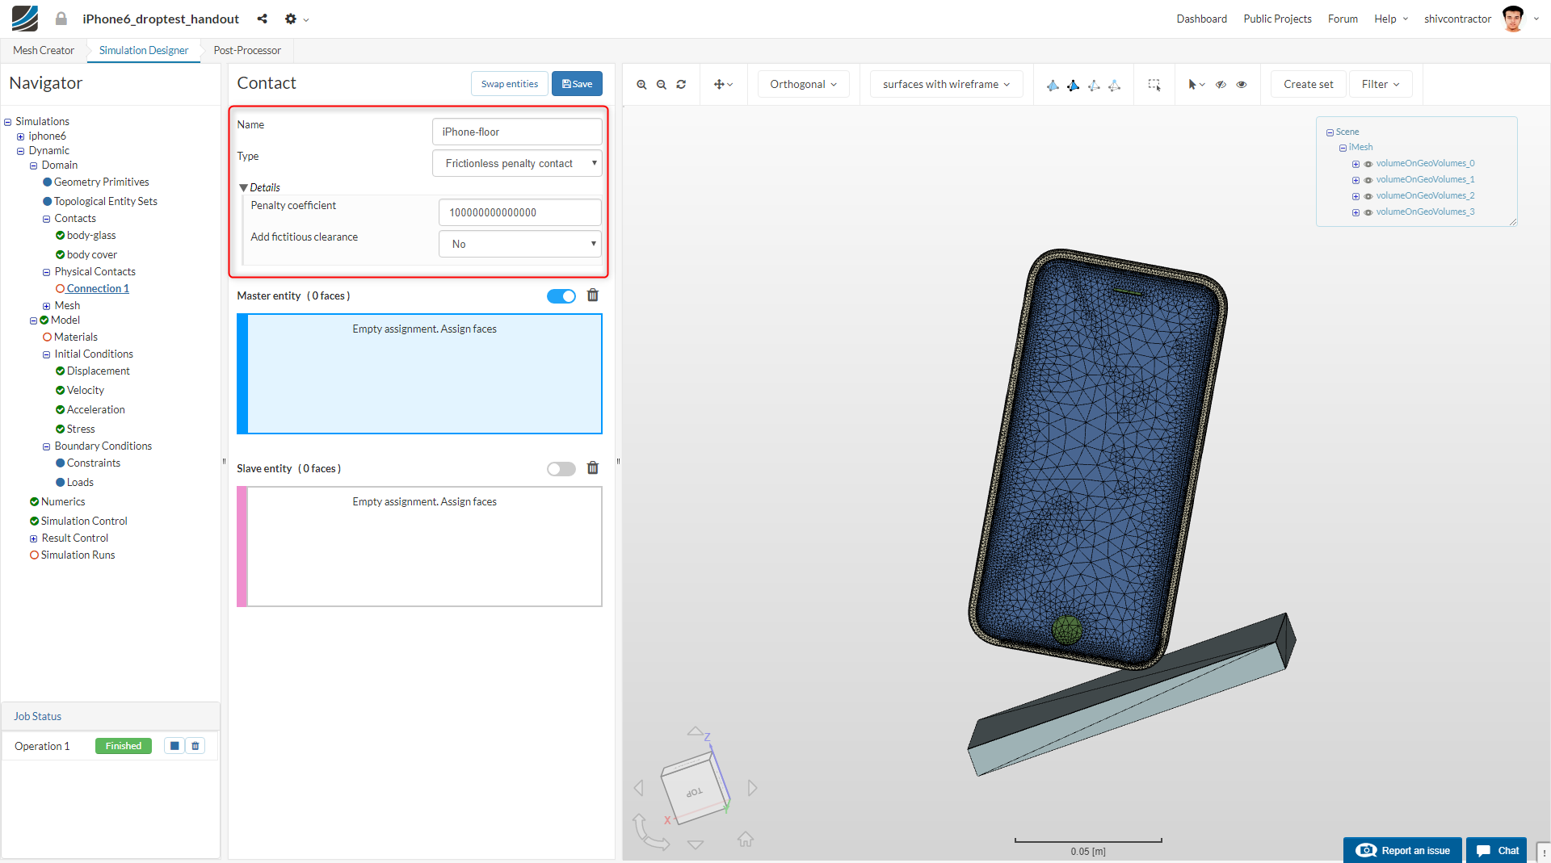Delete Operation 1 job
This screenshot has width=1551, height=863.
[x=195, y=746]
